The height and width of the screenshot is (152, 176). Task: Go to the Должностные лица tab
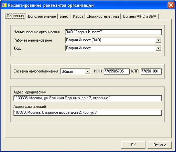tap(103, 16)
